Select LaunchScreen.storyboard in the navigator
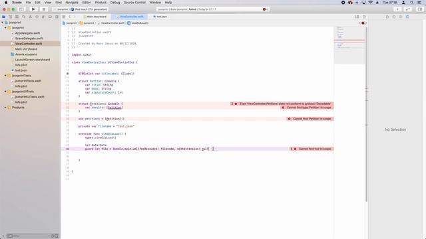The width and height of the screenshot is (426, 239). point(32,60)
